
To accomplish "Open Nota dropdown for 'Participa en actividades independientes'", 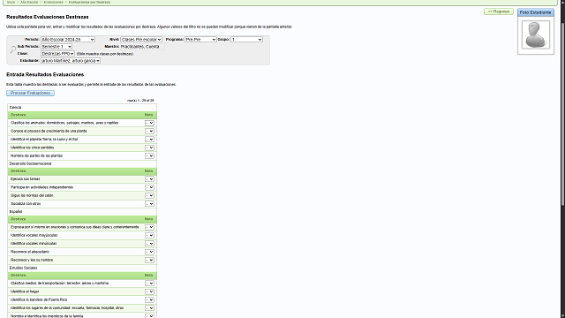I will coord(149,187).
